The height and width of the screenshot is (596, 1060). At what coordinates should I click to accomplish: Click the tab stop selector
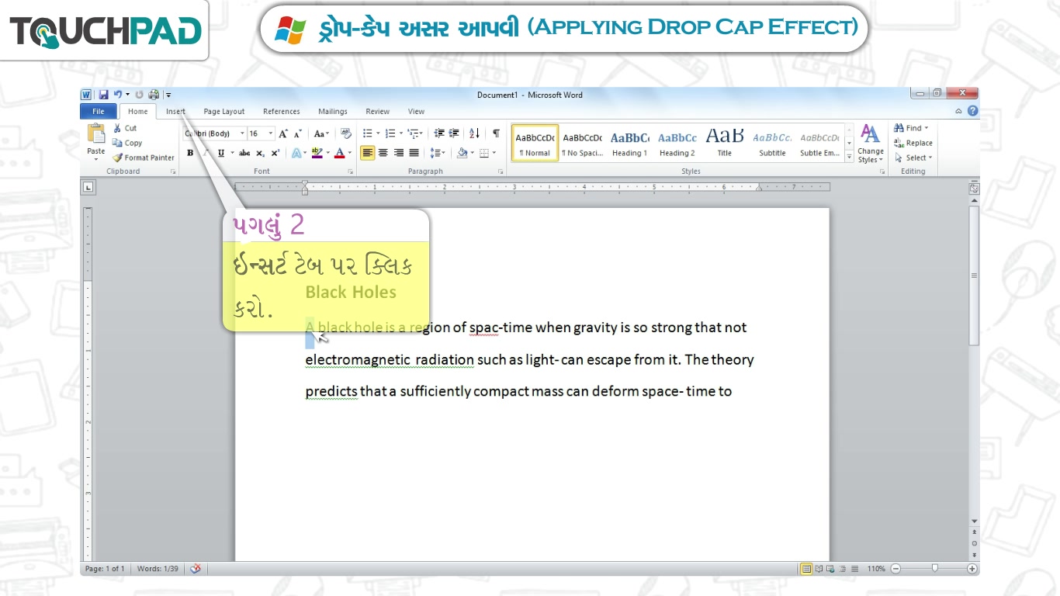click(88, 187)
